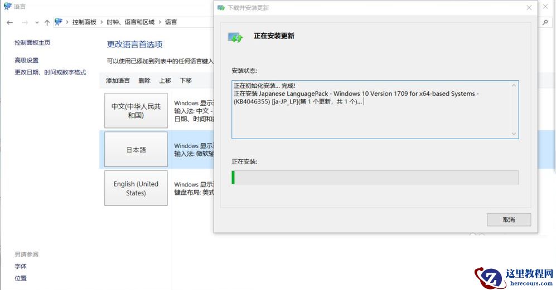Click 正在初始化安装... 完成! status line
Screen dimensions: 556x290
[x=264, y=86]
